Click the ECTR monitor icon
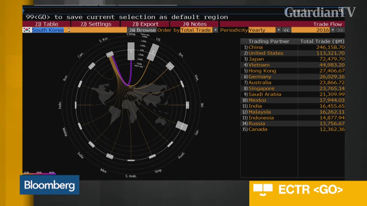Screen dimensions: 367x206 pos(263,189)
